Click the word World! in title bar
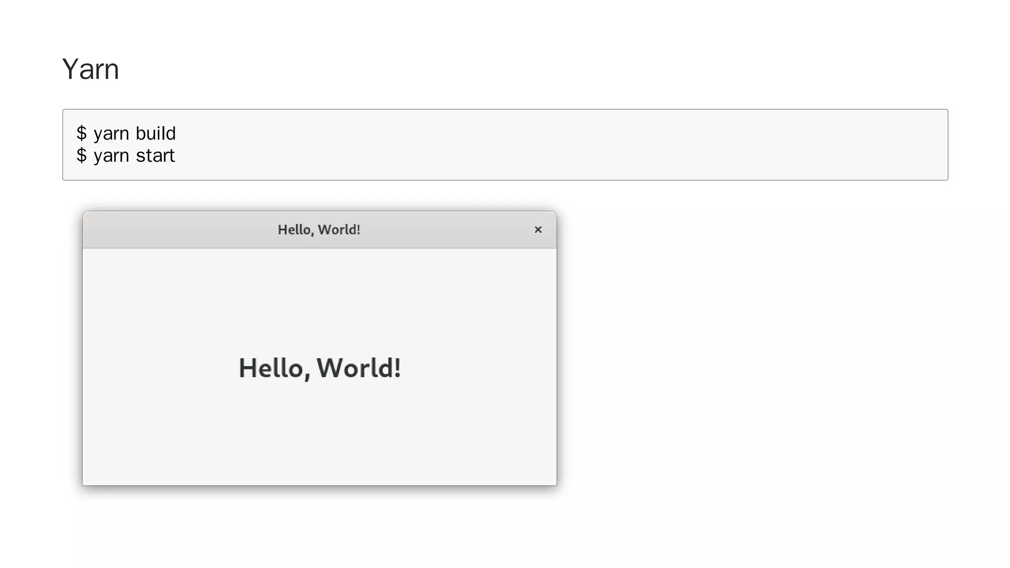The height and width of the screenshot is (568, 1010). point(339,230)
